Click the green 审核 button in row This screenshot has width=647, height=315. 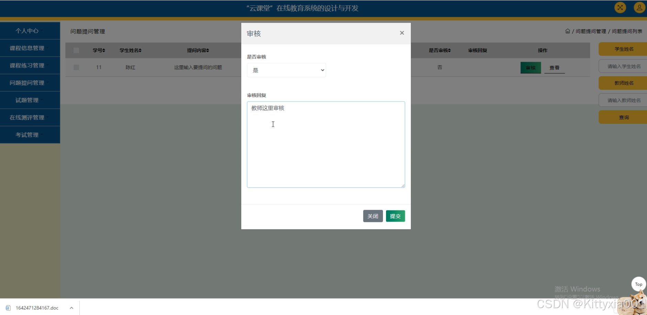(531, 68)
